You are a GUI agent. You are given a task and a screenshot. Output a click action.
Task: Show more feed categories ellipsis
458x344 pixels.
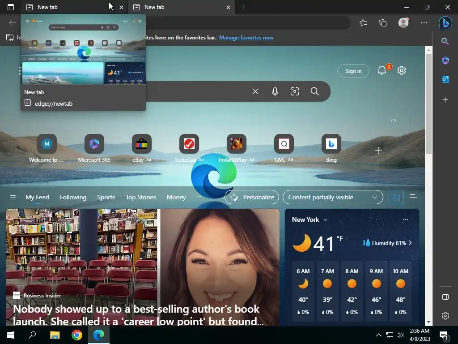click(198, 197)
